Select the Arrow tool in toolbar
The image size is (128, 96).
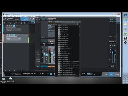point(24,19)
